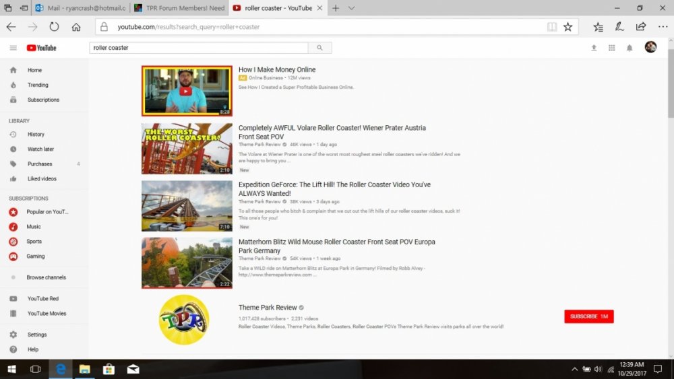Add page to favorites star
Viewport: 674px width, 379px height.
(x=568, y=27)
